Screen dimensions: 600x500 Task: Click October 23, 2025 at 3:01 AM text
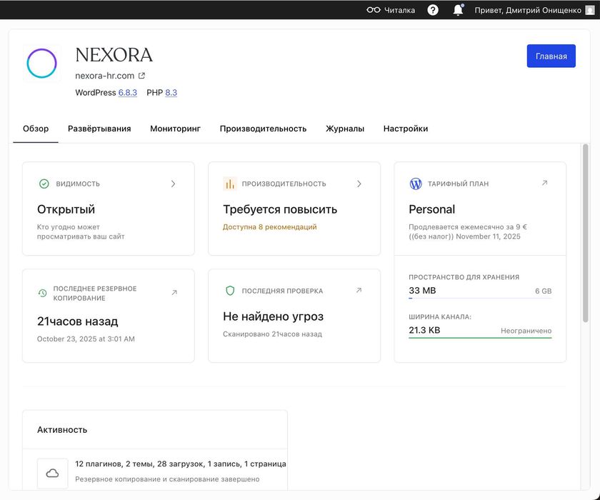pos(86,339)
